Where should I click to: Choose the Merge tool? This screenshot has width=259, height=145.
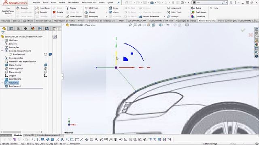pos(71,8)
